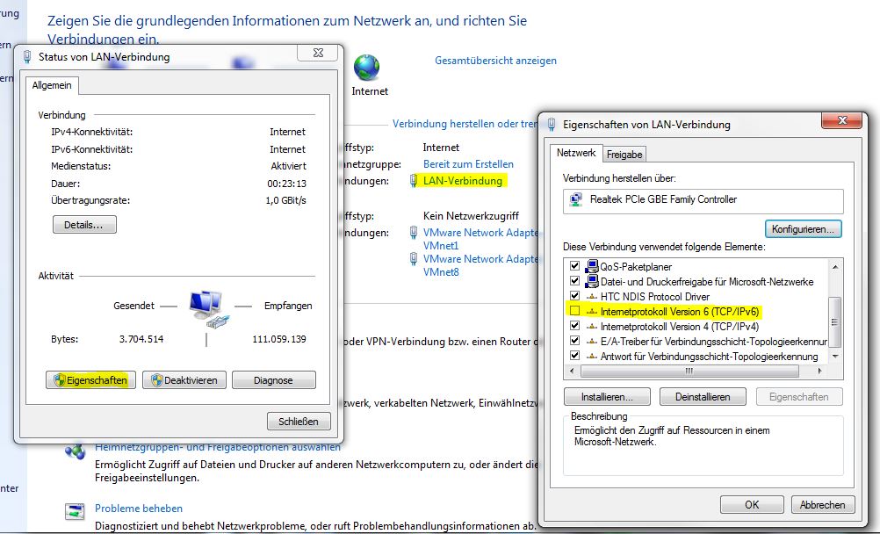Select the HTC NDIS Protocol Driver entry
This screenshot has width=880, height=534.
(x=655, y=297)
